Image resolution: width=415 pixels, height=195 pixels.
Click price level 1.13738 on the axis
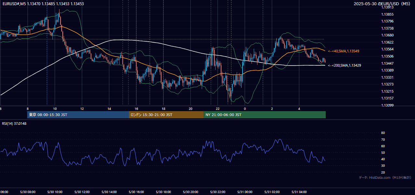387,28
